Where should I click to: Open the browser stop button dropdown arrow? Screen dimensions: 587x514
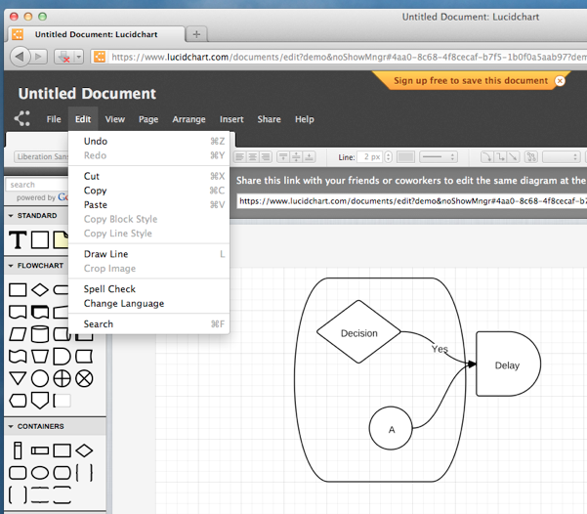(78, 57)
